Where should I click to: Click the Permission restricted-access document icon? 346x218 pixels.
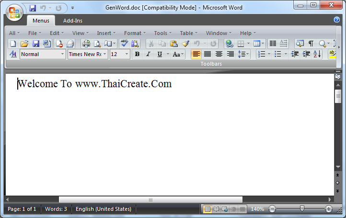[x=59, y=44]
